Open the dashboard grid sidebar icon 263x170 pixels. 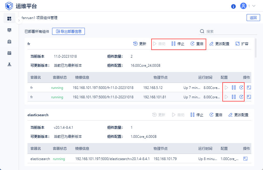point(9,18)
